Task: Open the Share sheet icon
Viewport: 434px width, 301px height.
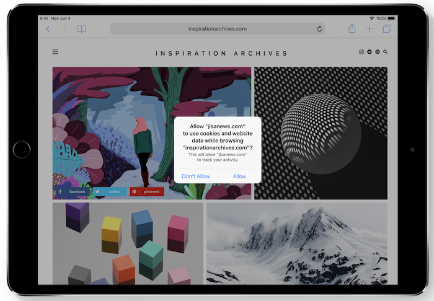Action: click(352, 28)
